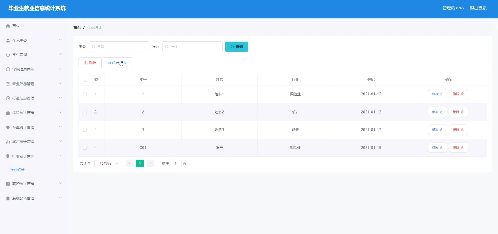Click the gauge icon beside 学院信息管理
The image size is (498, 234).
(8, 70)
